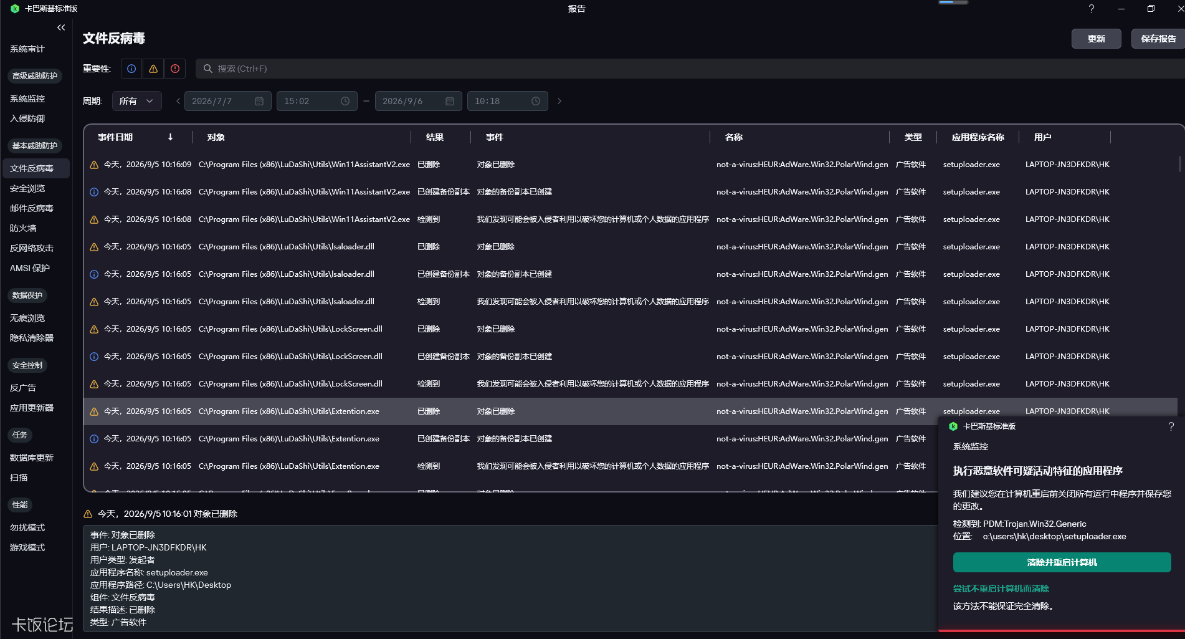This screenshot has height=639, width=1185.
Task: Toggle the info importance filter
Action: 131,69
